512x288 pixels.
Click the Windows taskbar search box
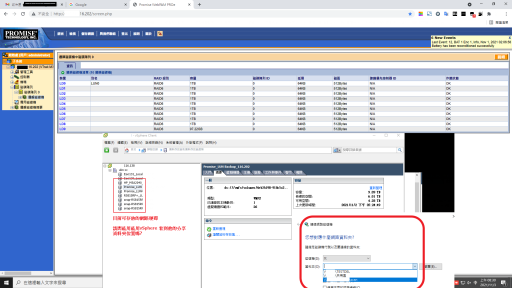pos(58,282)
